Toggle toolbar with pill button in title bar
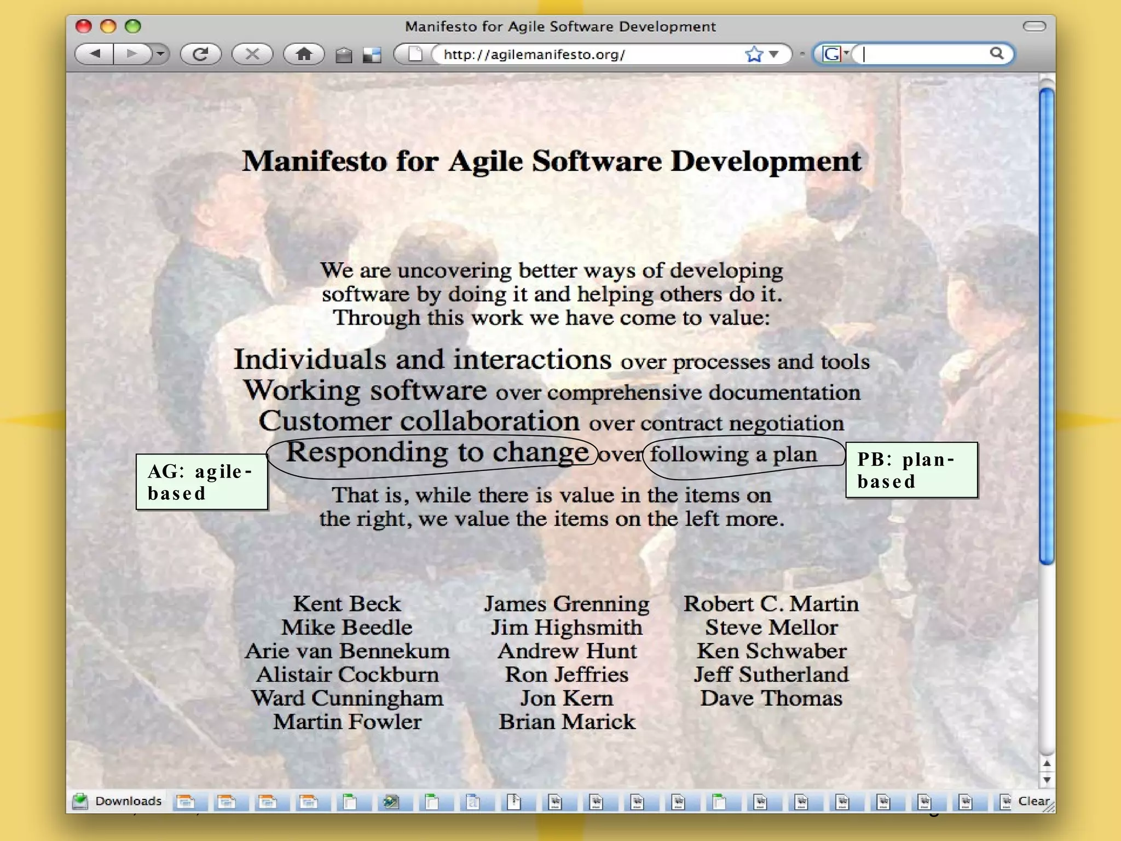The height and width of the screenshot is (841, 1121). click(1034, 26)
